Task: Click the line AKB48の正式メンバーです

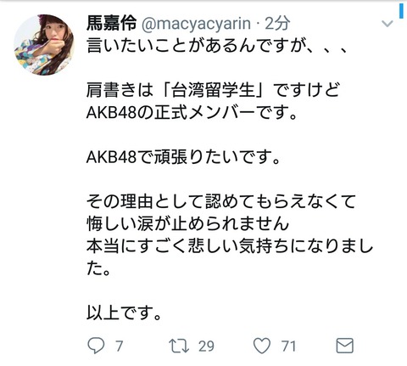Action: click(192, 112)
